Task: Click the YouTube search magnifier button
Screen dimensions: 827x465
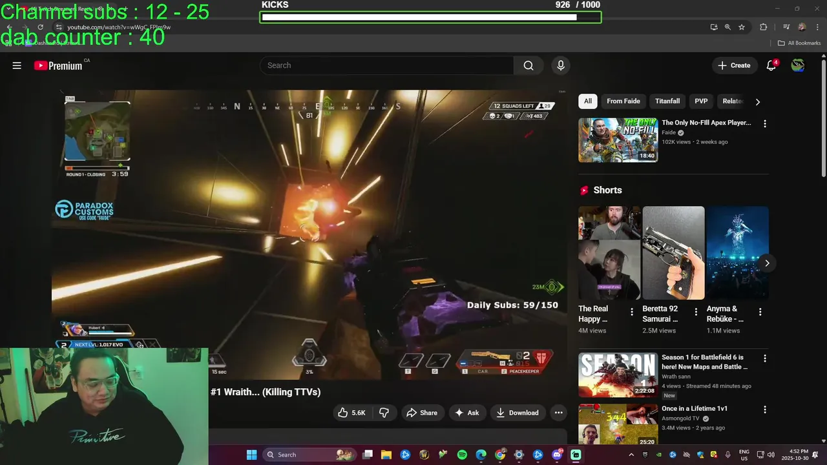Action: tap(529, 65)
